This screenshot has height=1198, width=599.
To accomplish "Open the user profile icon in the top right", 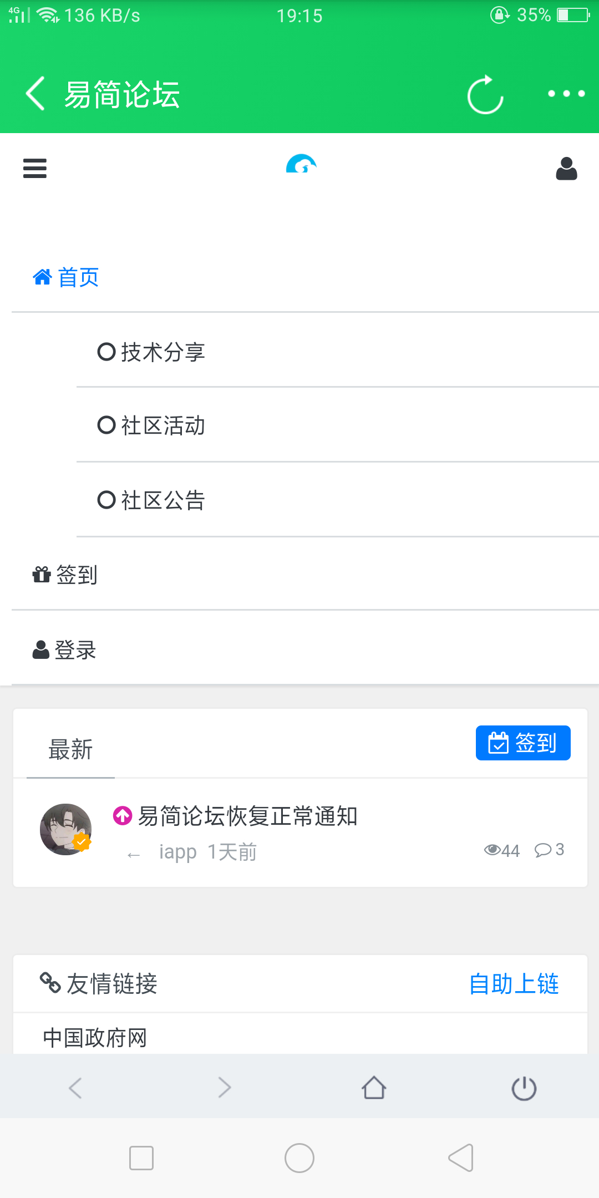I will click(x=566, y=169).
